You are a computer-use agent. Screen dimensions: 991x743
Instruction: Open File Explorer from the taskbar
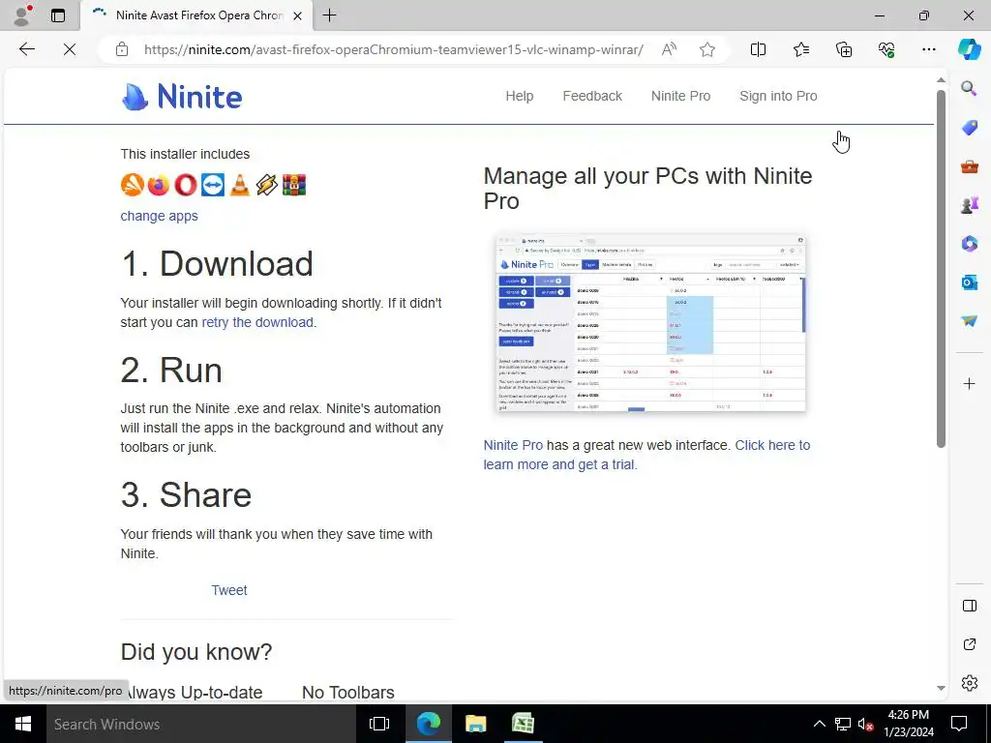point(475,724)
